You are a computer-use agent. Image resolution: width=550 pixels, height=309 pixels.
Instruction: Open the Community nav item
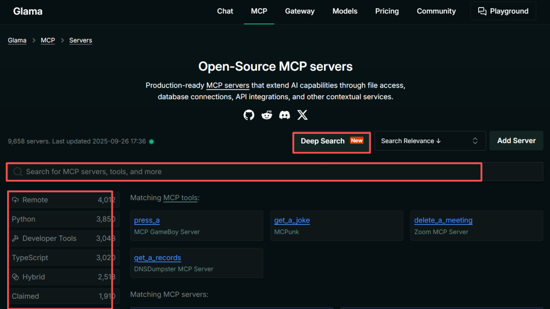(436, 11)
